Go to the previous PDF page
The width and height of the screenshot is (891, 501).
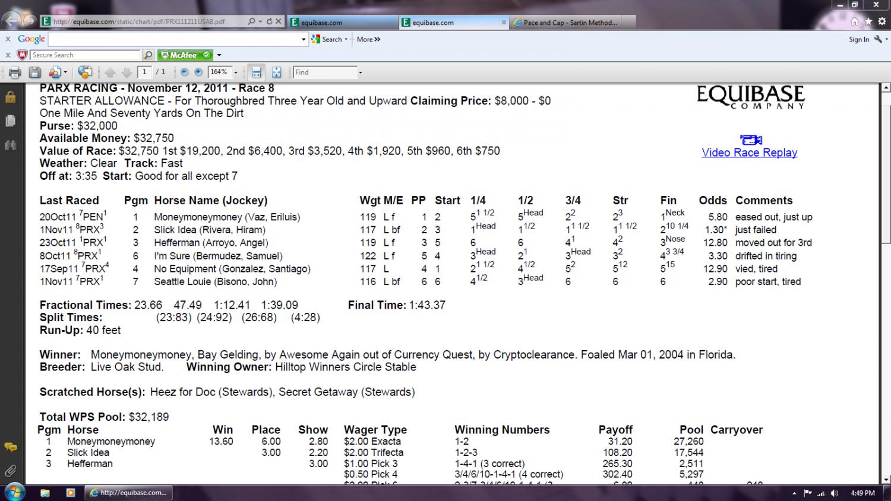110,72
